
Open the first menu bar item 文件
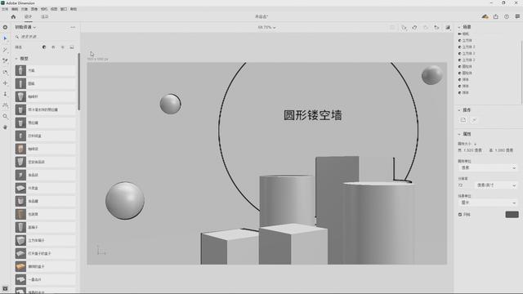click(x=5, y=9)
